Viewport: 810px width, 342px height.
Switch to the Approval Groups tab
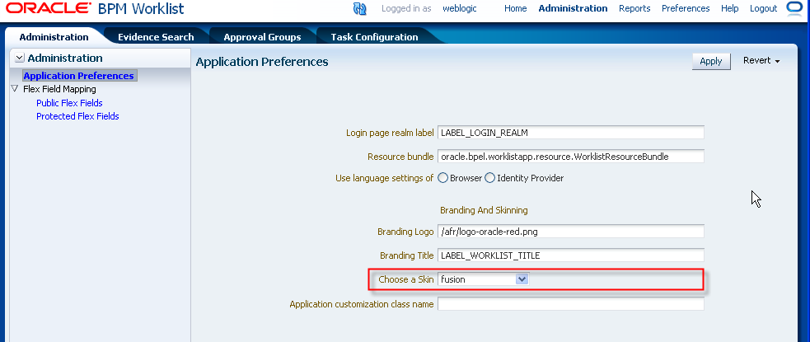[x=262, y=37]
